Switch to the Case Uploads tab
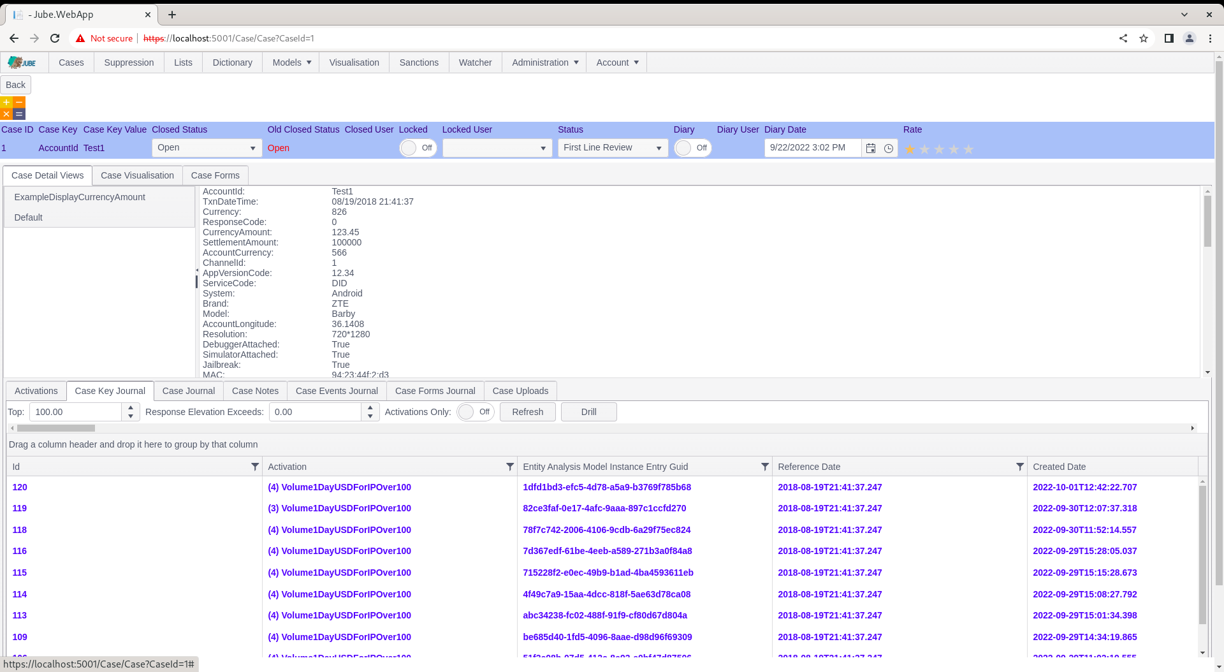The image size is (1224, 672). pos(520,391)
